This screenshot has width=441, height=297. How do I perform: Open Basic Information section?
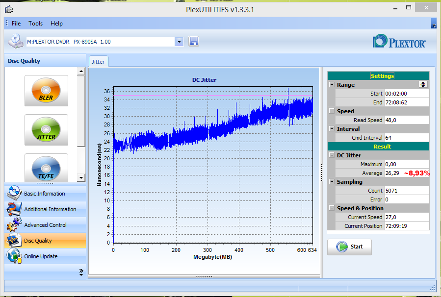click(x=45, y=193)
